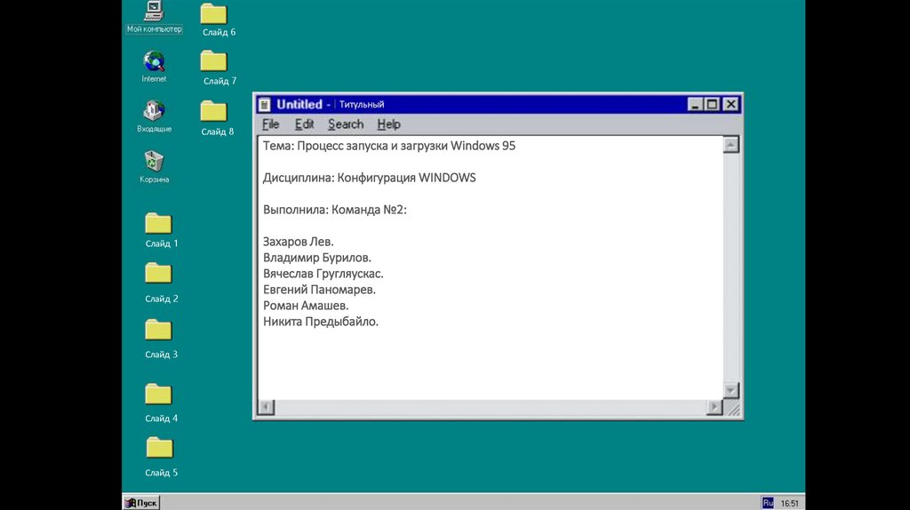This screenshot has width=910, height=510.
Task: Select the Слайд 2 folder
Action: point(158,274)
